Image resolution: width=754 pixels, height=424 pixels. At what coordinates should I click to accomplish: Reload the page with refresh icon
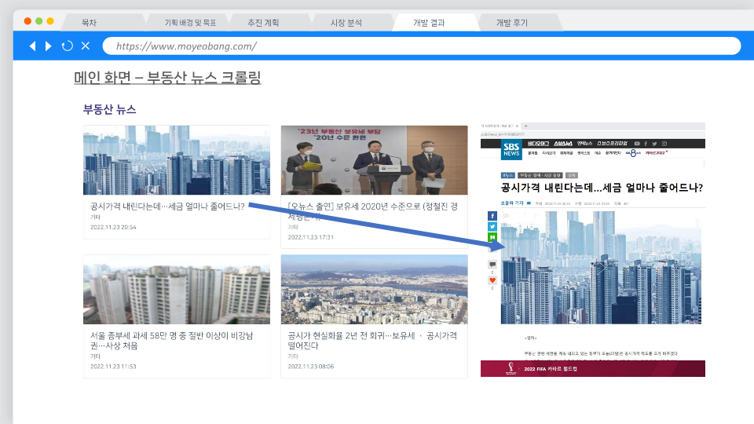68,46
